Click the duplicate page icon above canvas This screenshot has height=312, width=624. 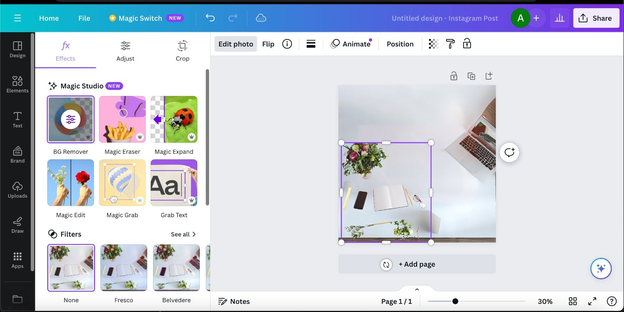(x=471, y=76)
